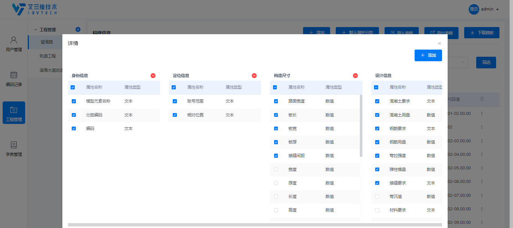Click the blue 添加 button in dialog
Viewport: 513px width, 228px height.
(428, 55)
